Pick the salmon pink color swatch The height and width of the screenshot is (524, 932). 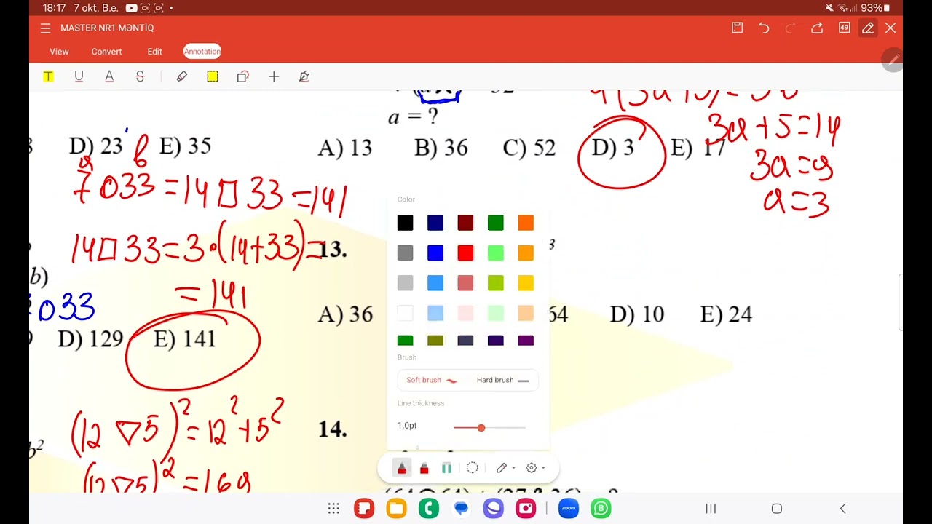pyautogui.click(x=465, y=283)
